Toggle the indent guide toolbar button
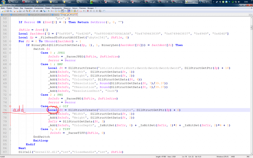The height and width of the screenshot is (158, 253). coord(69,11)
